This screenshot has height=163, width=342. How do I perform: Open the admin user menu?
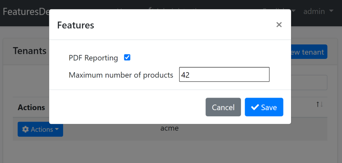coord(318,11)
